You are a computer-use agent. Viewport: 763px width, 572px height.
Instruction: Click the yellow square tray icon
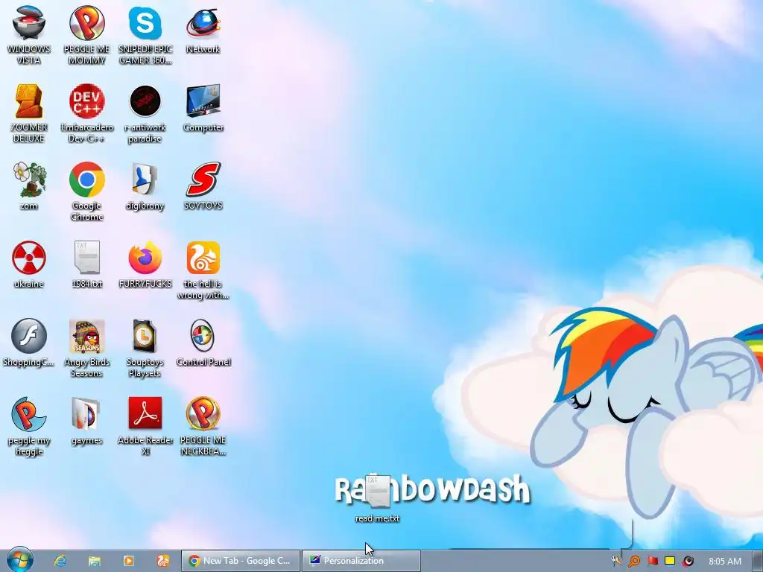point(670,561)
